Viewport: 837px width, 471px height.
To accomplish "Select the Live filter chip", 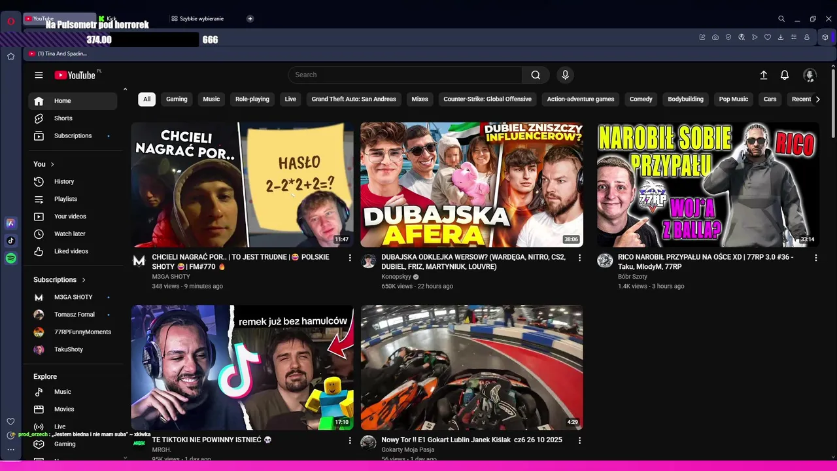I will (290, 99).
